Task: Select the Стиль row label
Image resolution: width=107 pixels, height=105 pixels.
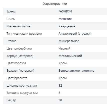Action: coord(11,19)
